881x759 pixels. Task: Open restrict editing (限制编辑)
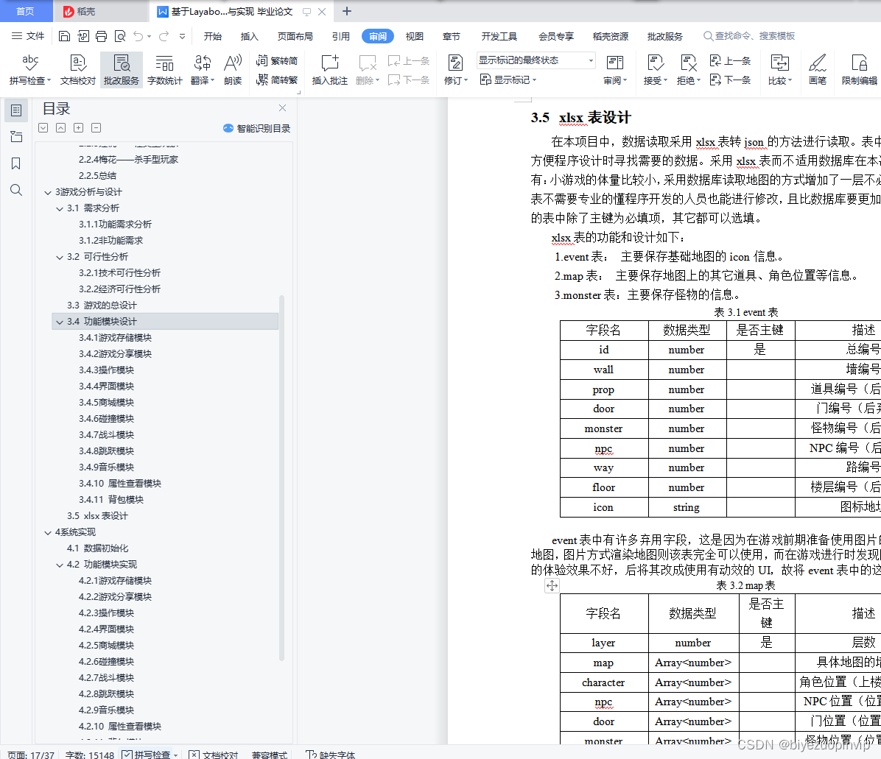tap(859, 70)
